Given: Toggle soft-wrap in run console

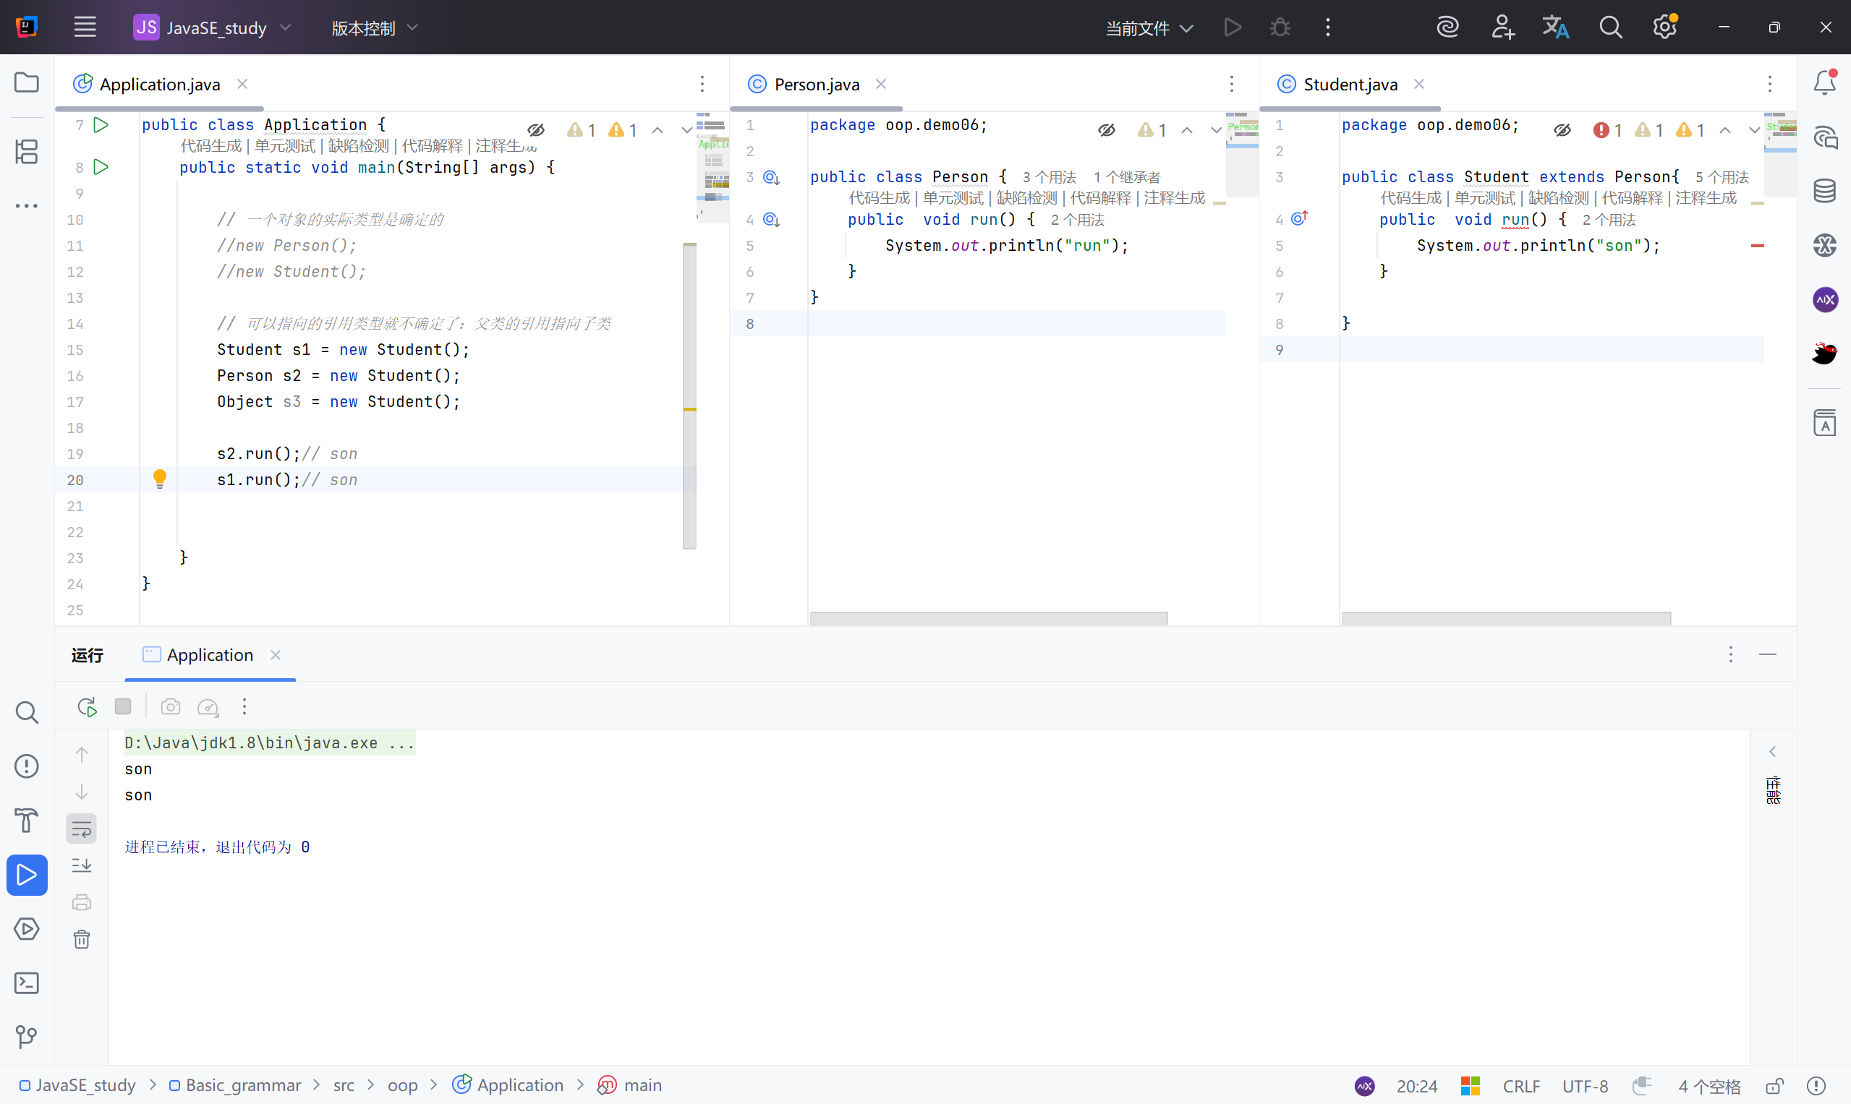Looking at the screenshot, I should [x=82, y=829].
